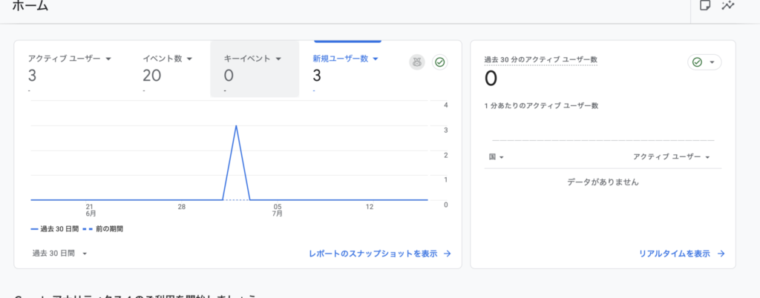The image size is (760, 298).
Task: Click the new users value 3
Action: pyautogui.click(x=317, y=76)
